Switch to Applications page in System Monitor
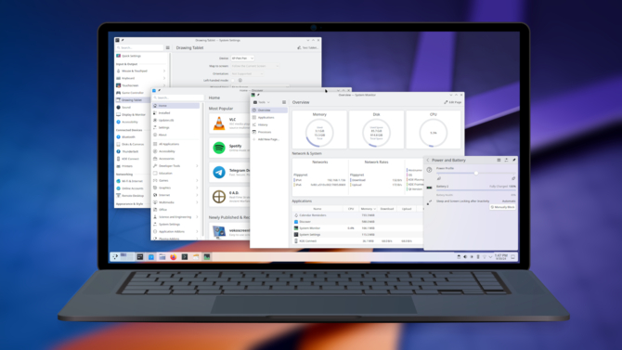 click(x=269, y=118)
